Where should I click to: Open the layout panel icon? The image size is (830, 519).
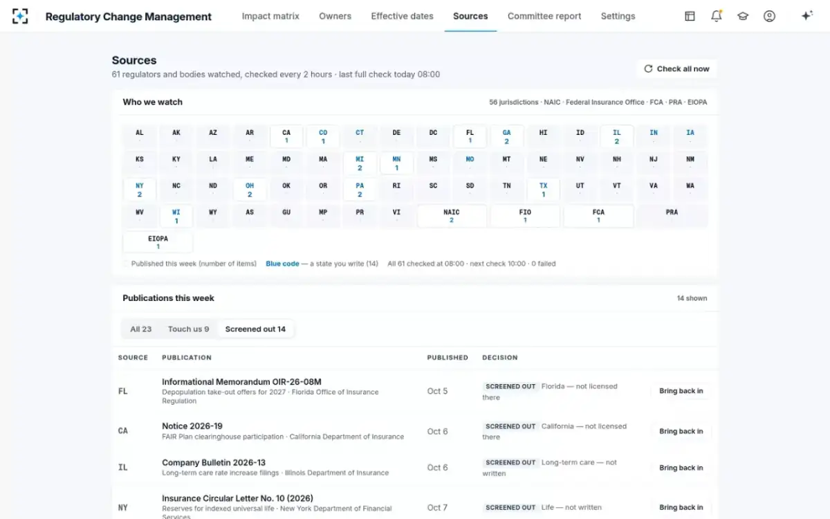coord(690,16)
